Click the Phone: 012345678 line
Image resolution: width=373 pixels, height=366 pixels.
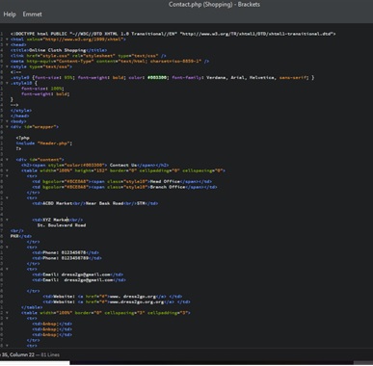pos(66,252)
